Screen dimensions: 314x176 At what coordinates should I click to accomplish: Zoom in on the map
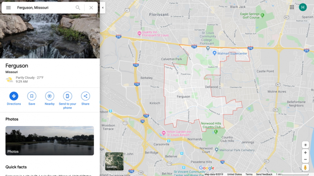tap(305, 153)
